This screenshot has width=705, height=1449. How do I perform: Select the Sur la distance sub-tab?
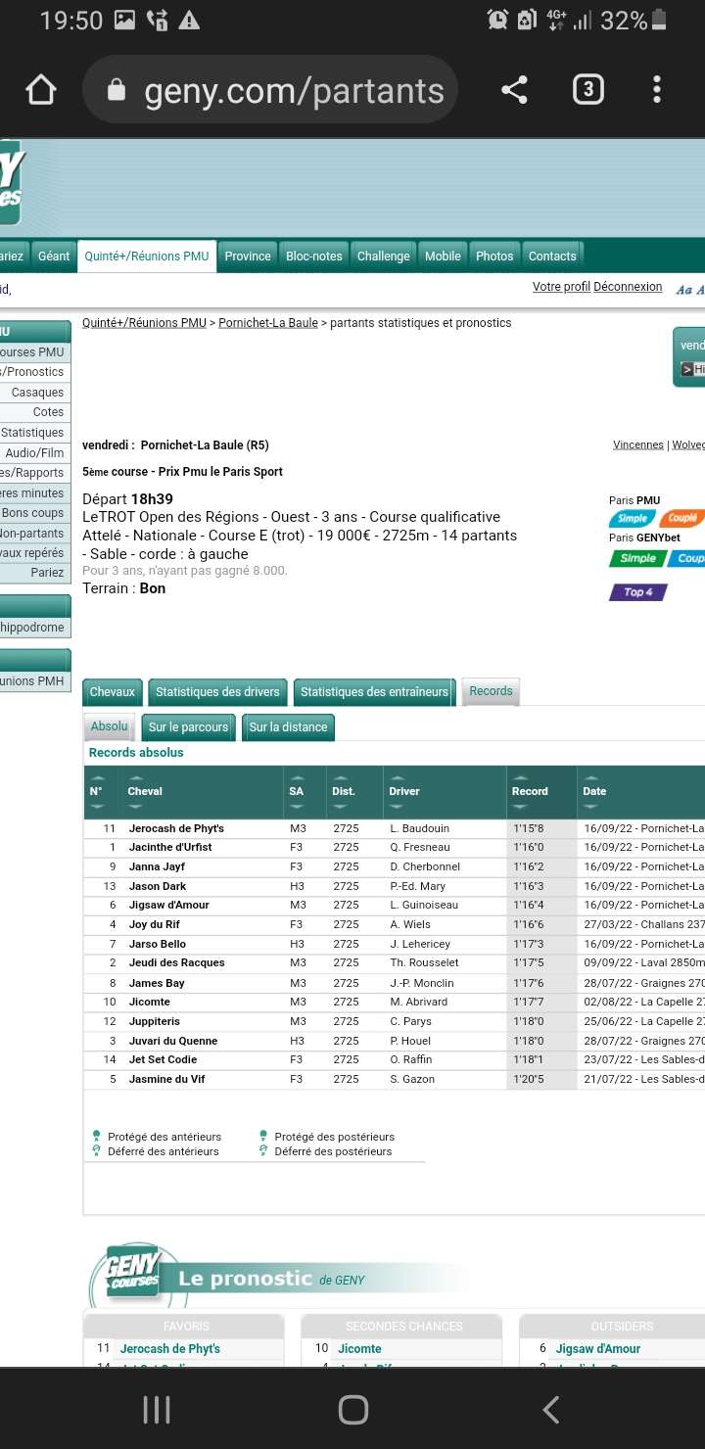click(288, 727)
